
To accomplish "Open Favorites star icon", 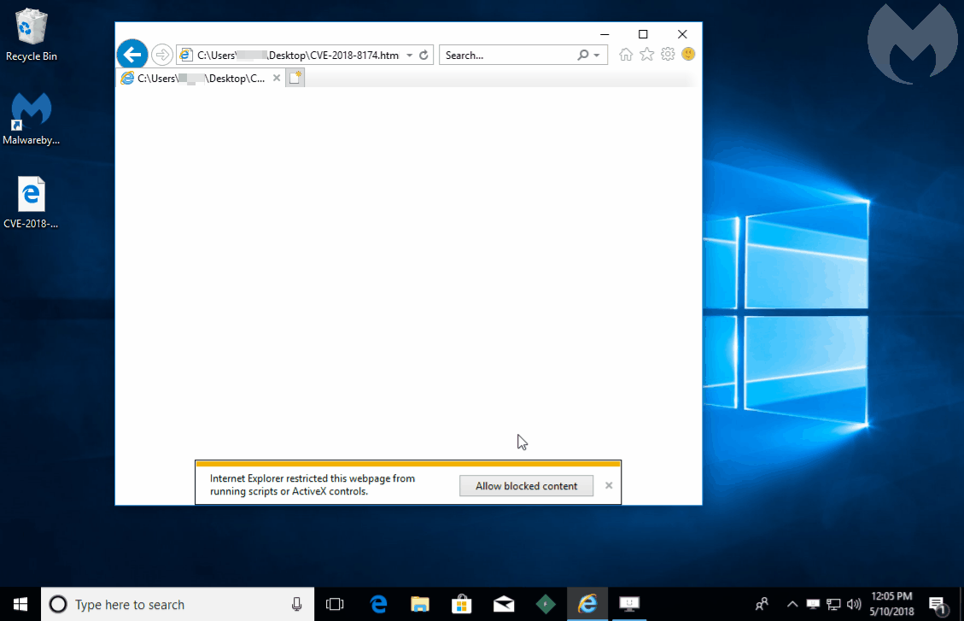I will [x=646, y=55].
